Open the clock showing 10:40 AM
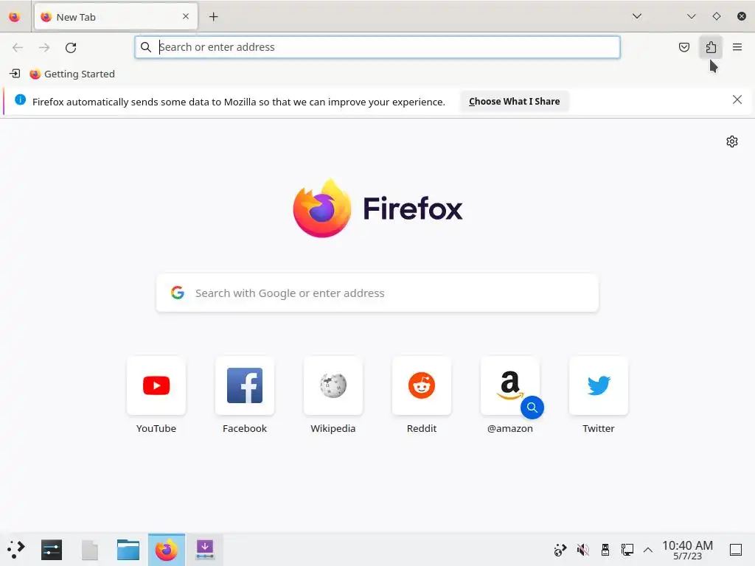The image size is (755, 566). [x=687, y=550]
